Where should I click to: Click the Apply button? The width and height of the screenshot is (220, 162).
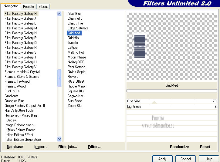pyautogui.click(x=162, y=159)
